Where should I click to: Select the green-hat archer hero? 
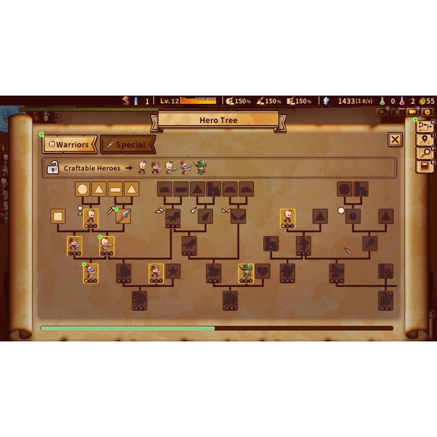pos(246,273)
